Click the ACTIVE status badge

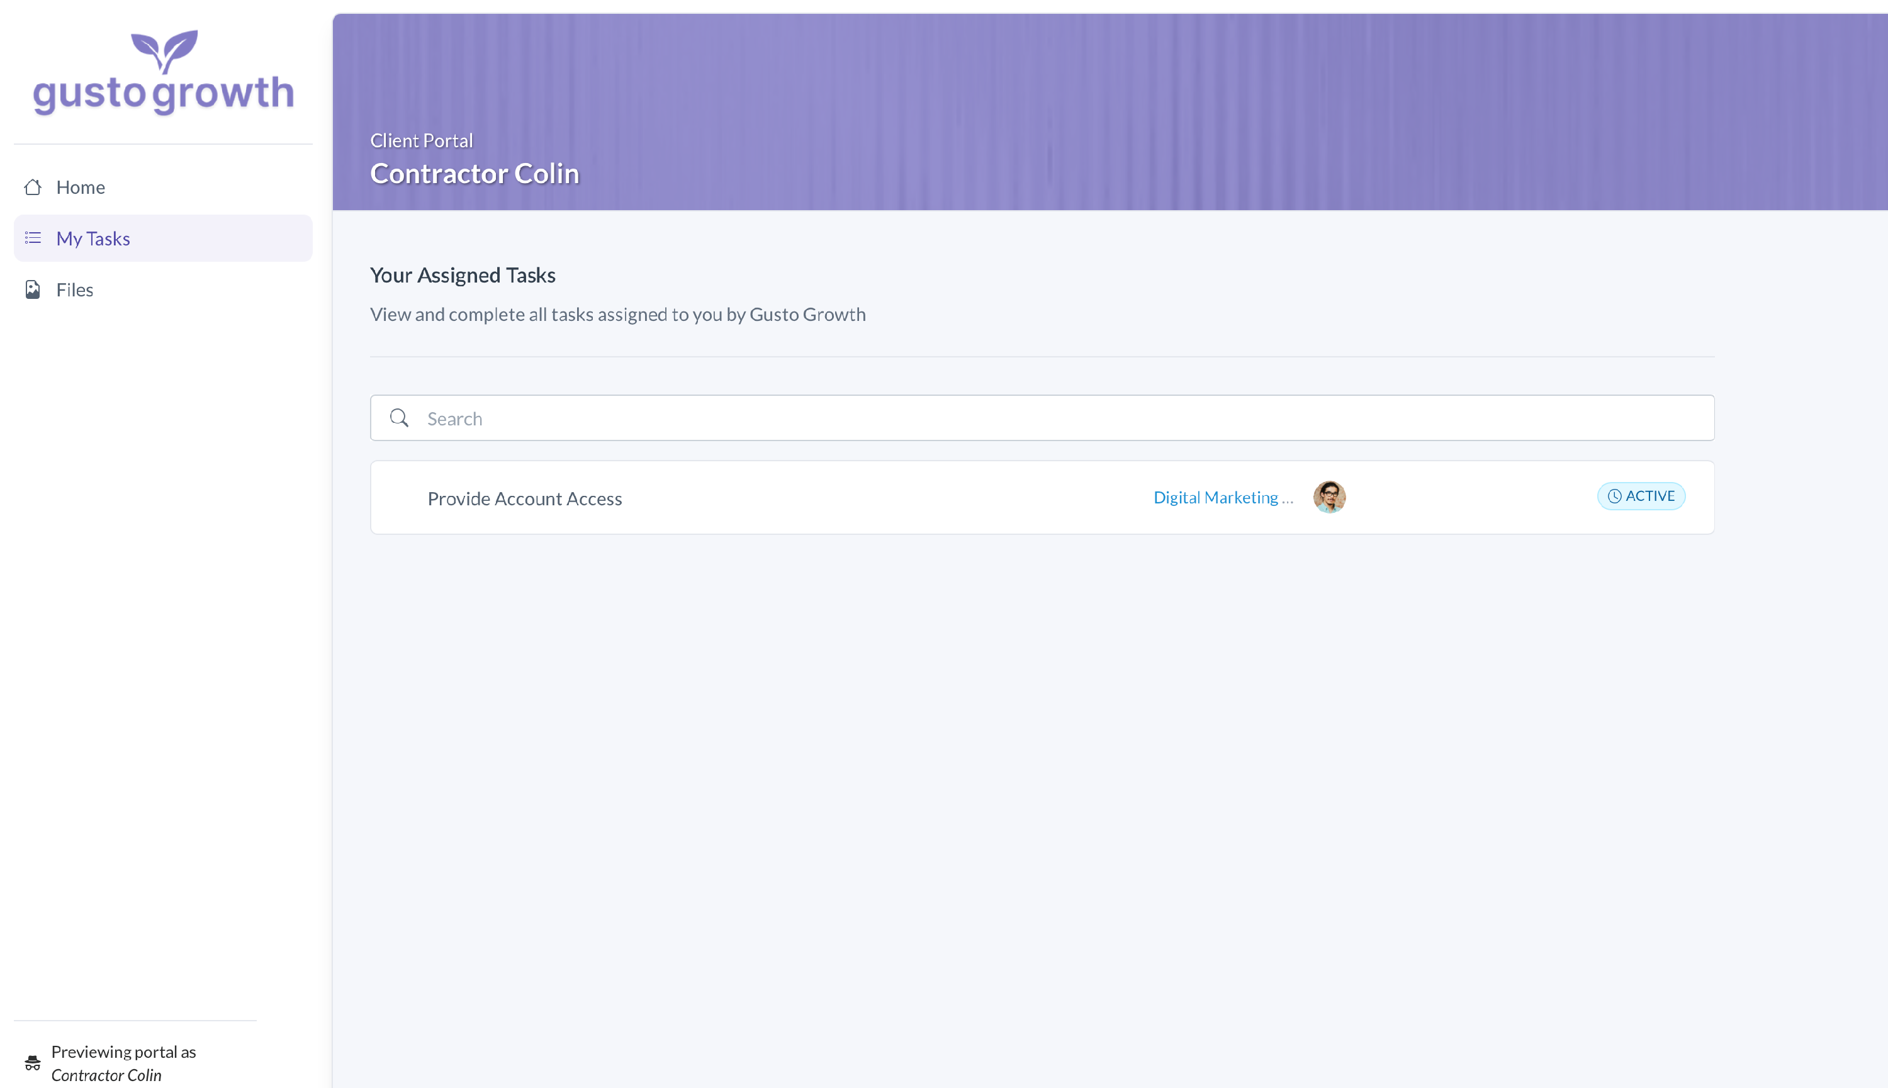(1641, 496)
